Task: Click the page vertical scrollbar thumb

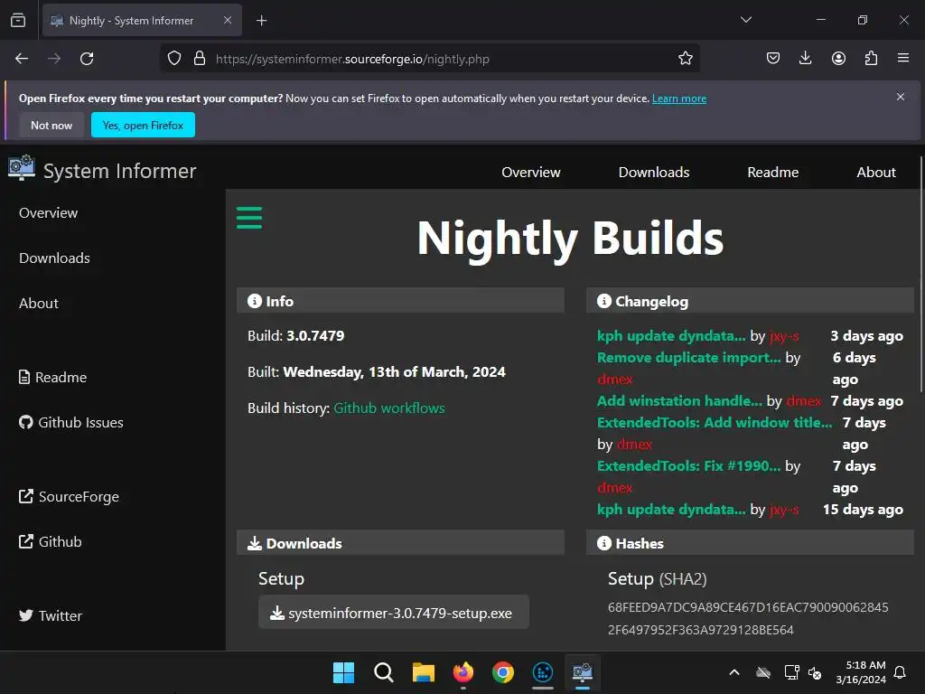Action: (920, 274)
